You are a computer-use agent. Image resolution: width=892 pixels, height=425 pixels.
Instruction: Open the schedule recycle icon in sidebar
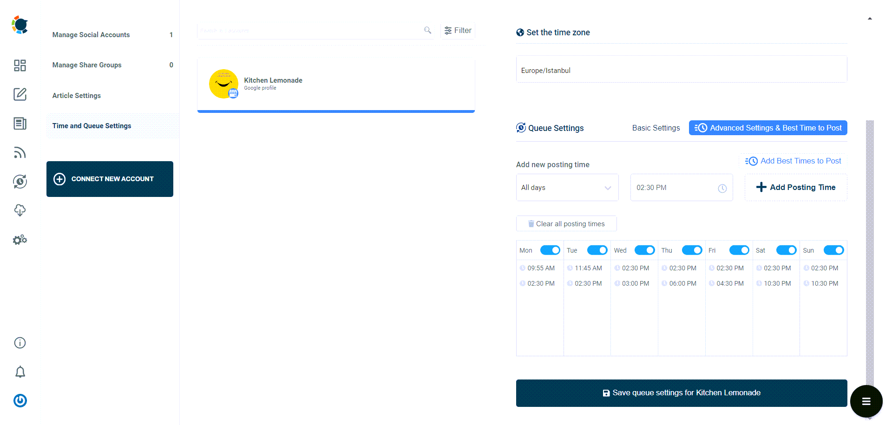coord(20,182)
